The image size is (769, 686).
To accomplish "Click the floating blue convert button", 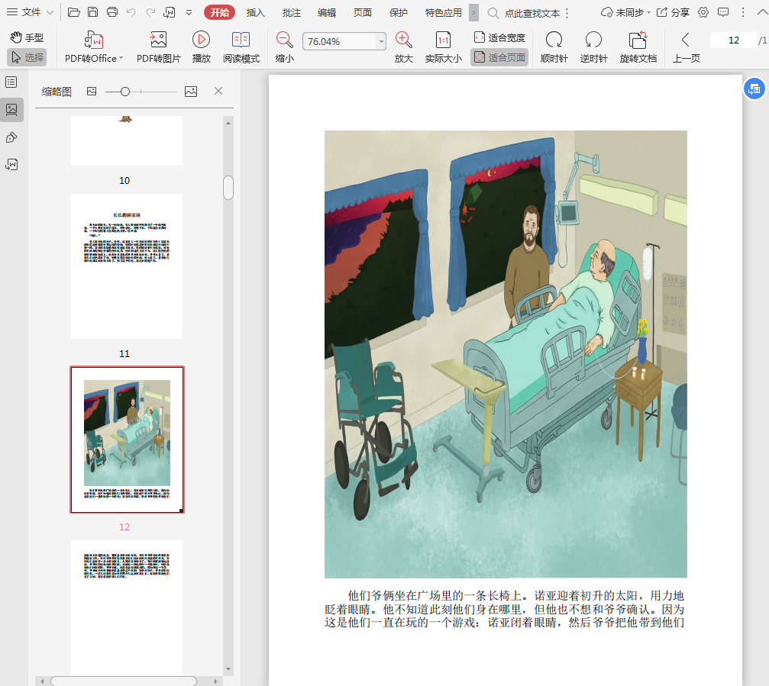I will coord(754,89).
